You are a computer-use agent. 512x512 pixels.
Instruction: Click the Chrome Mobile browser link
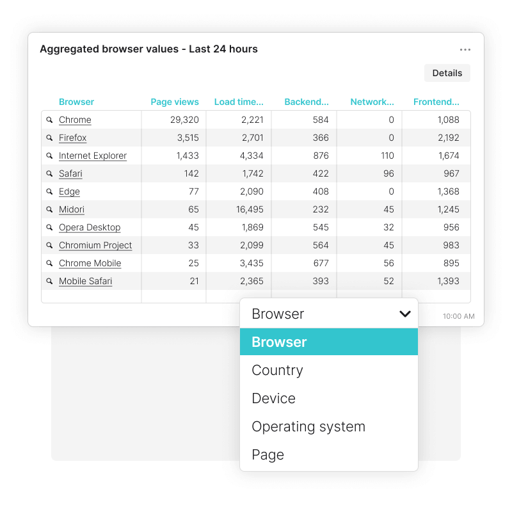(90, 264)
